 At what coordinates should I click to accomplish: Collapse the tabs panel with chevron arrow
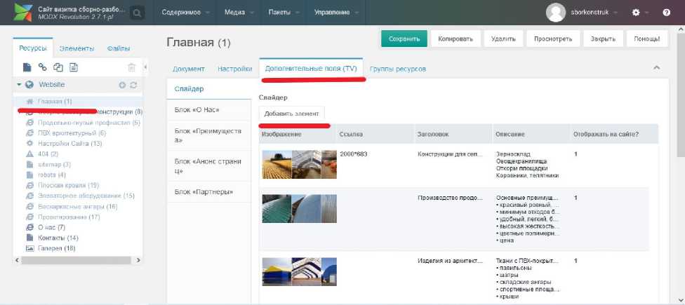(x=657, y=67)
